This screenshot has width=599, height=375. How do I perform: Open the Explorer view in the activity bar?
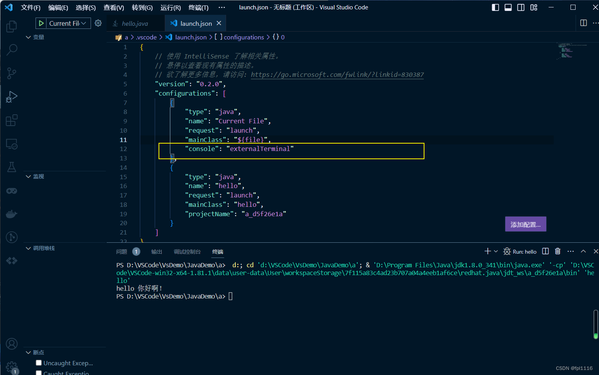(11, 26)
